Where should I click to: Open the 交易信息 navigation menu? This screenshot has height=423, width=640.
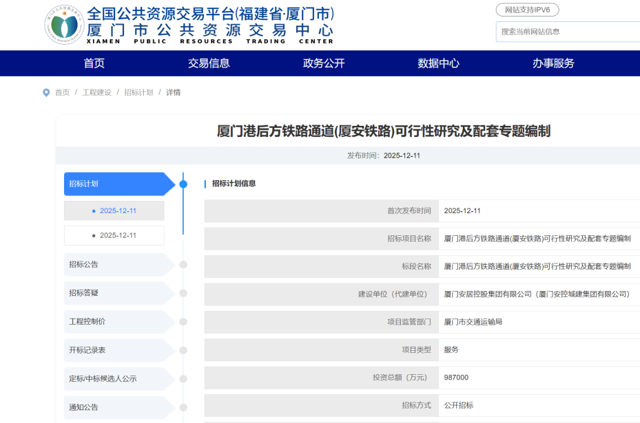coord(209,63)
